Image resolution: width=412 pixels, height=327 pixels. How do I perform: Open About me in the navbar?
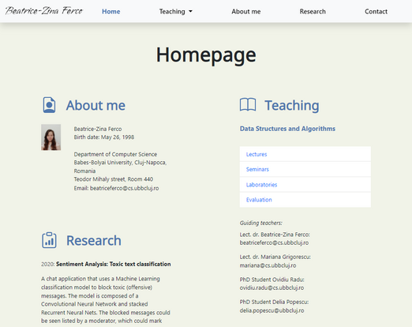tap(246, 12)
